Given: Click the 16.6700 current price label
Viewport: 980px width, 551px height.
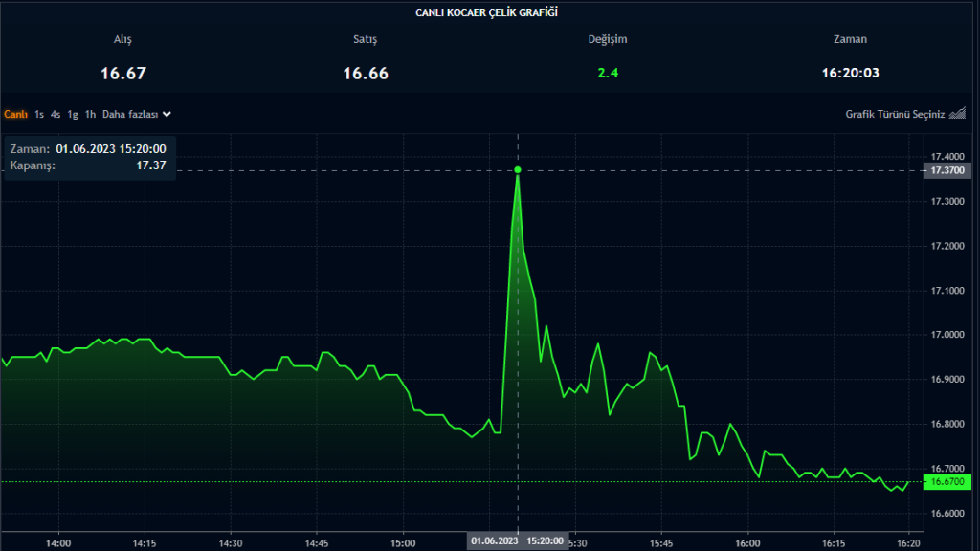Looking at the screenshot, I should (947, 482).
